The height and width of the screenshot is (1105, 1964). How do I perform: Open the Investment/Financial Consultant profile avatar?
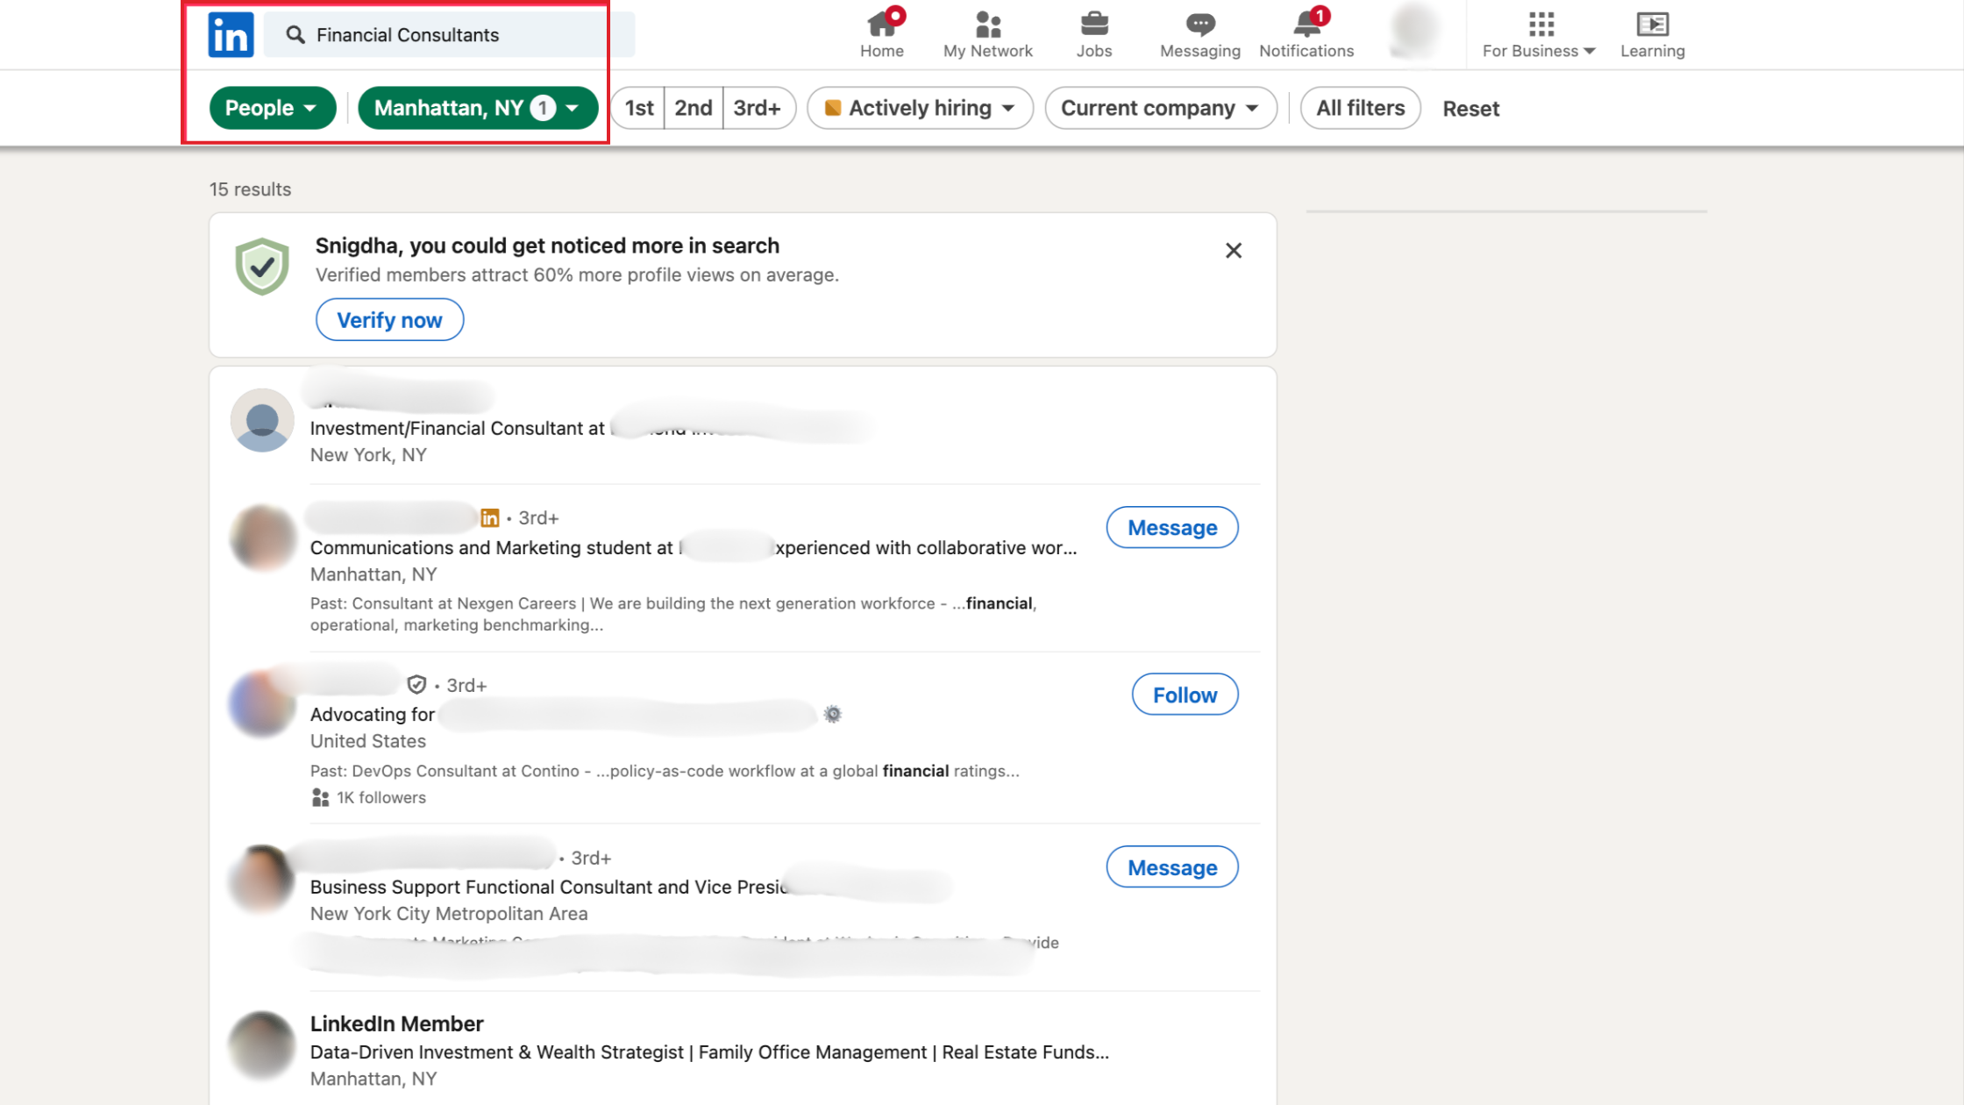click(261, 421)
